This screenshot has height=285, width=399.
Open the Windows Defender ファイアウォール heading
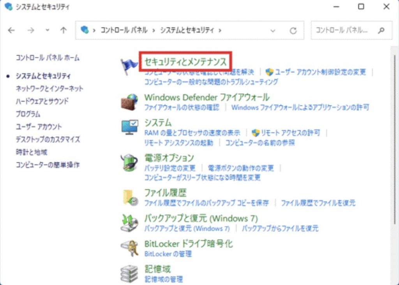(x=207, y=97)
